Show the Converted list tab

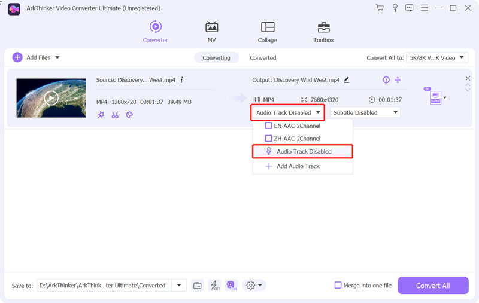pos(263,57)
